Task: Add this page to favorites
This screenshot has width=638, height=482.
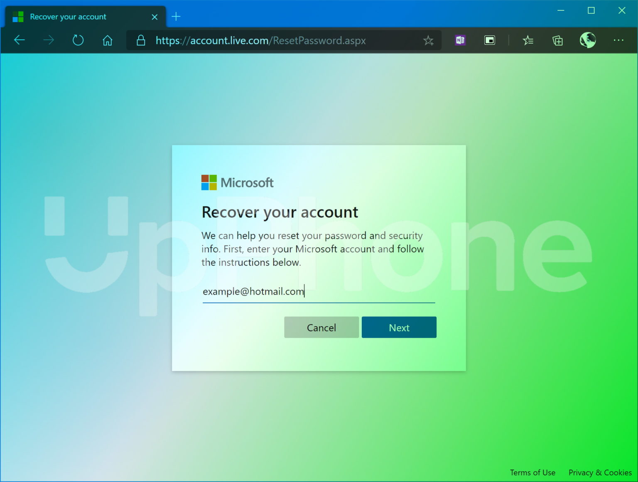Action: [x=428, y=40]
